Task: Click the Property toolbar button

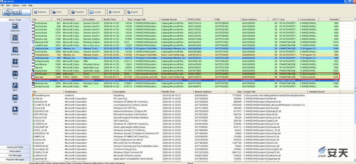Action: point(78,12)
